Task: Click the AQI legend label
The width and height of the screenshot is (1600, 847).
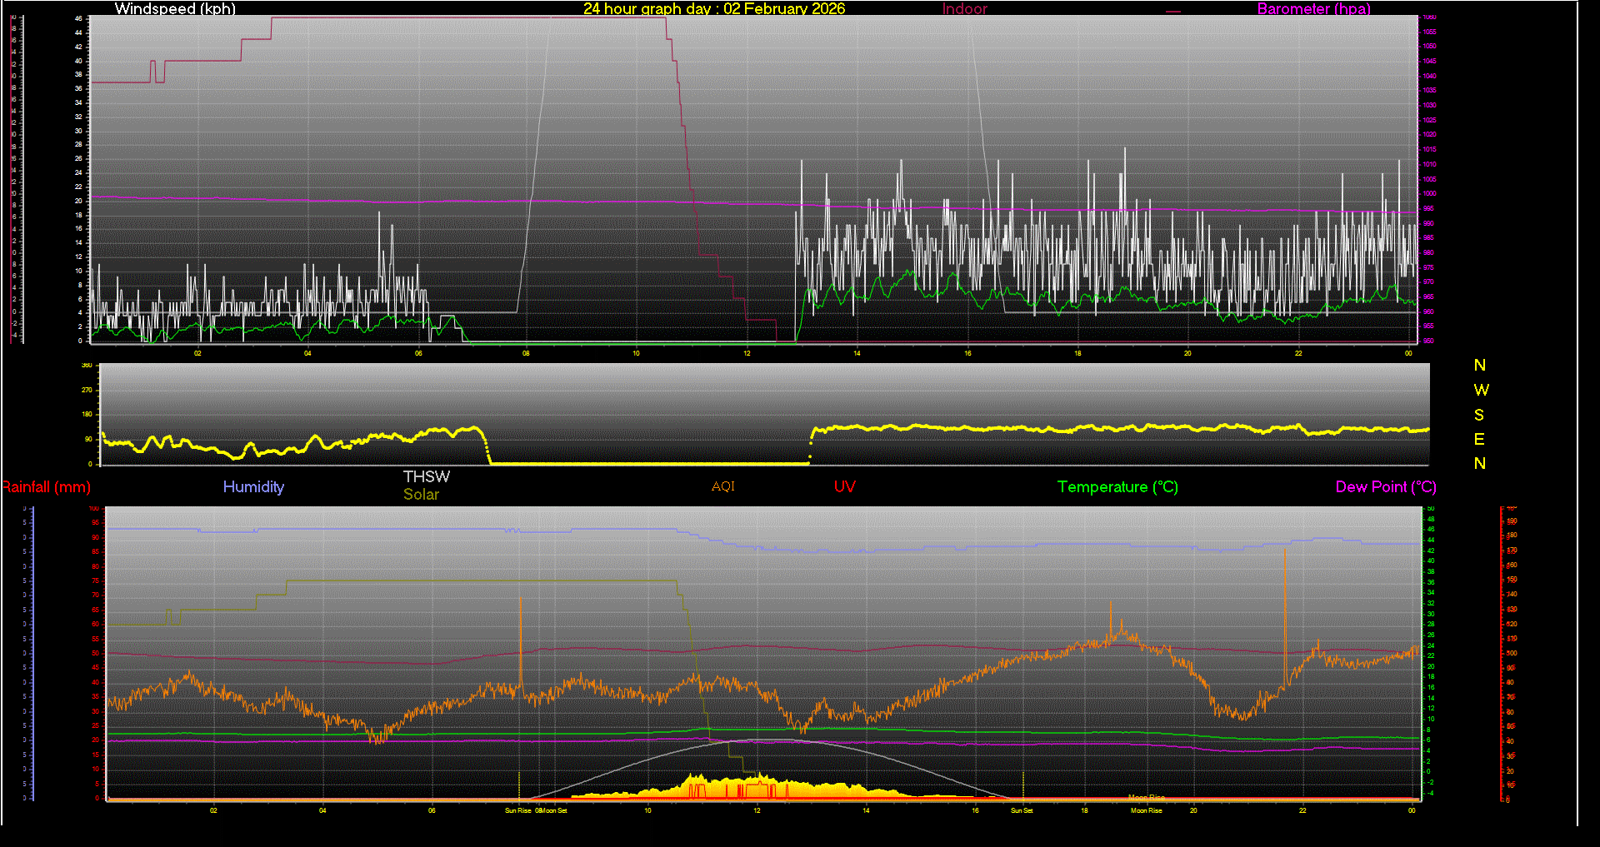Action: [722, 487]
